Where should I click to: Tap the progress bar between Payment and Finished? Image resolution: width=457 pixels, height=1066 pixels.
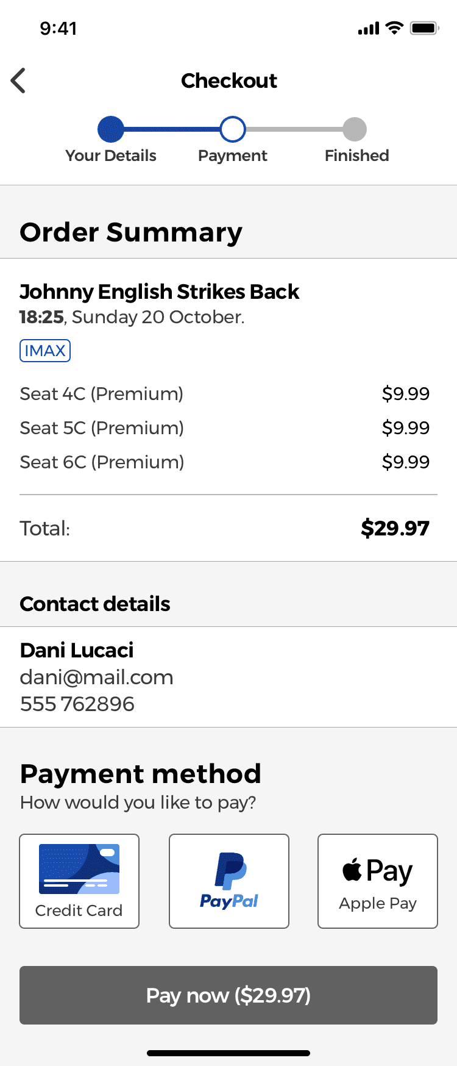point(294,129)
